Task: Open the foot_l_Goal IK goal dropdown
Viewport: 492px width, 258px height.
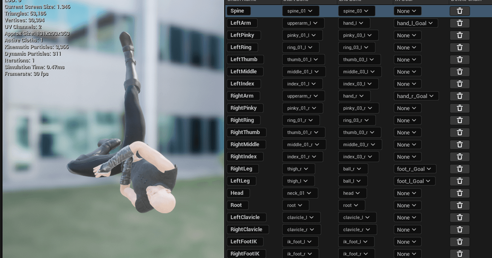Action: (x=414, y=181)
